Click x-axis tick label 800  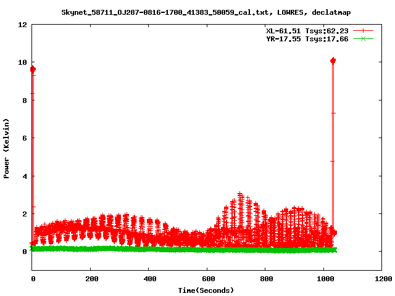tap(267, 279)
